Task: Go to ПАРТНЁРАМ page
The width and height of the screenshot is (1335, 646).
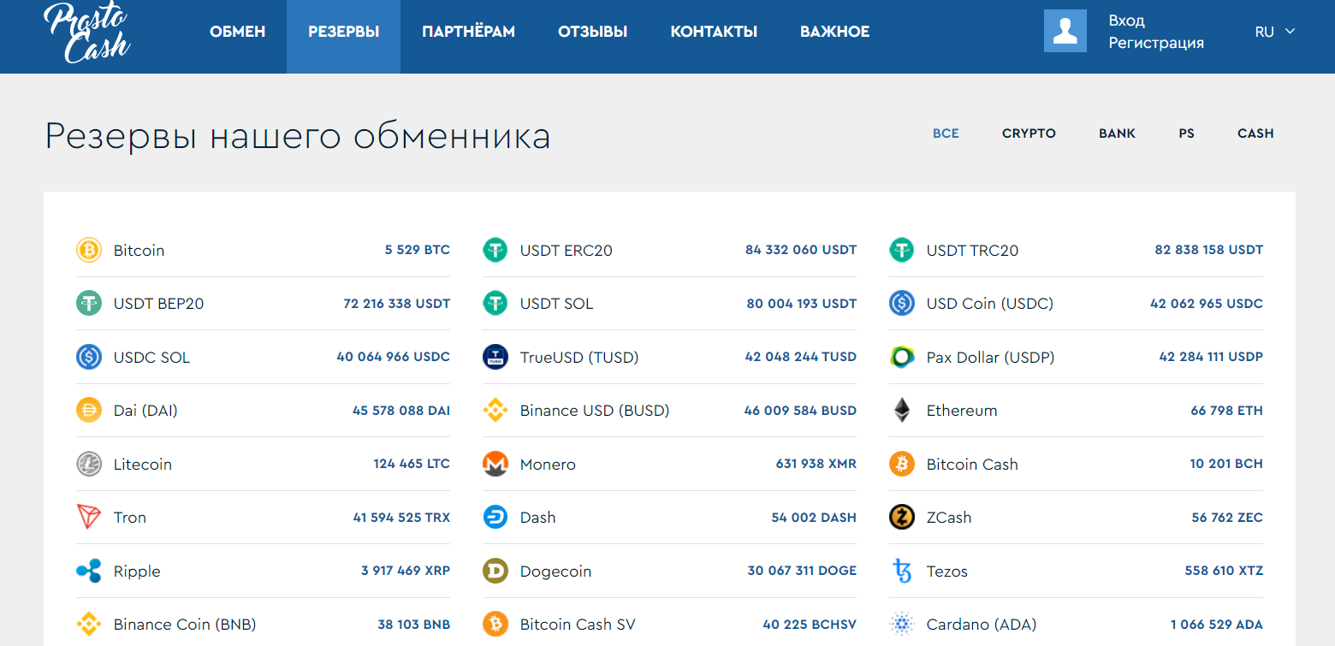Action: [x=468, y=32]
